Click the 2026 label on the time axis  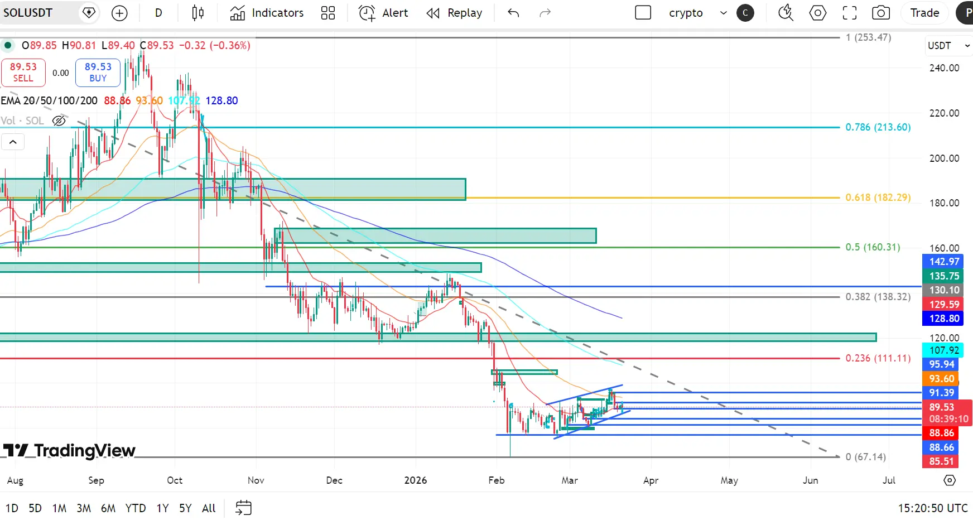pyautogui.click(x=416, y=480)
